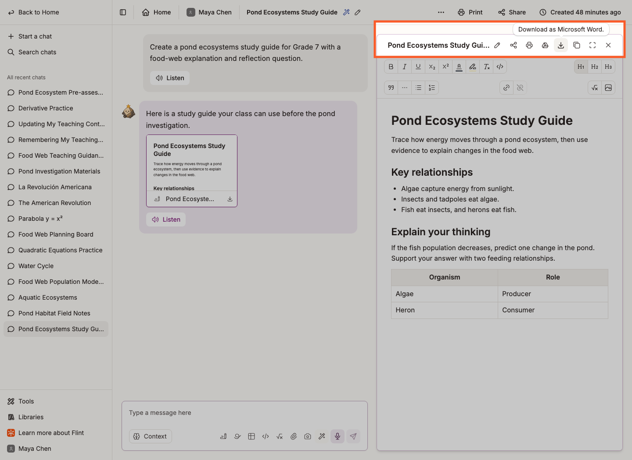The height and width of the screenshot is (460, 632).
Task: Toggle inline code formatting
Action: 500,67
